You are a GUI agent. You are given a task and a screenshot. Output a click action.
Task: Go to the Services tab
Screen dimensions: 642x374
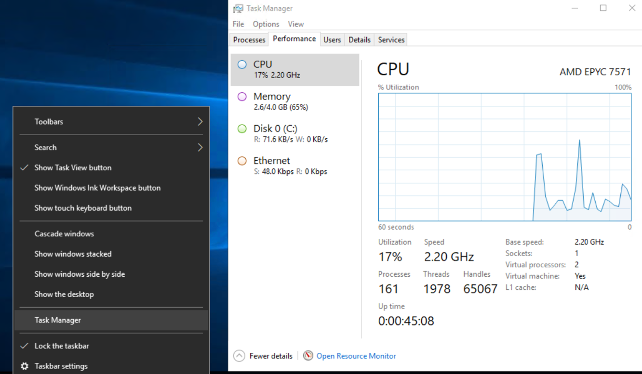coord(391,40)
